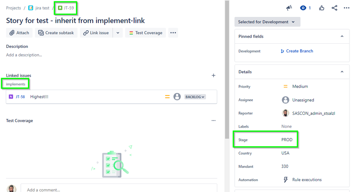Image resolution: width=353 pixels, height=192 pixels.
Task: Click the reporter SASCON_admin_stsalzl
Action: 314,113
